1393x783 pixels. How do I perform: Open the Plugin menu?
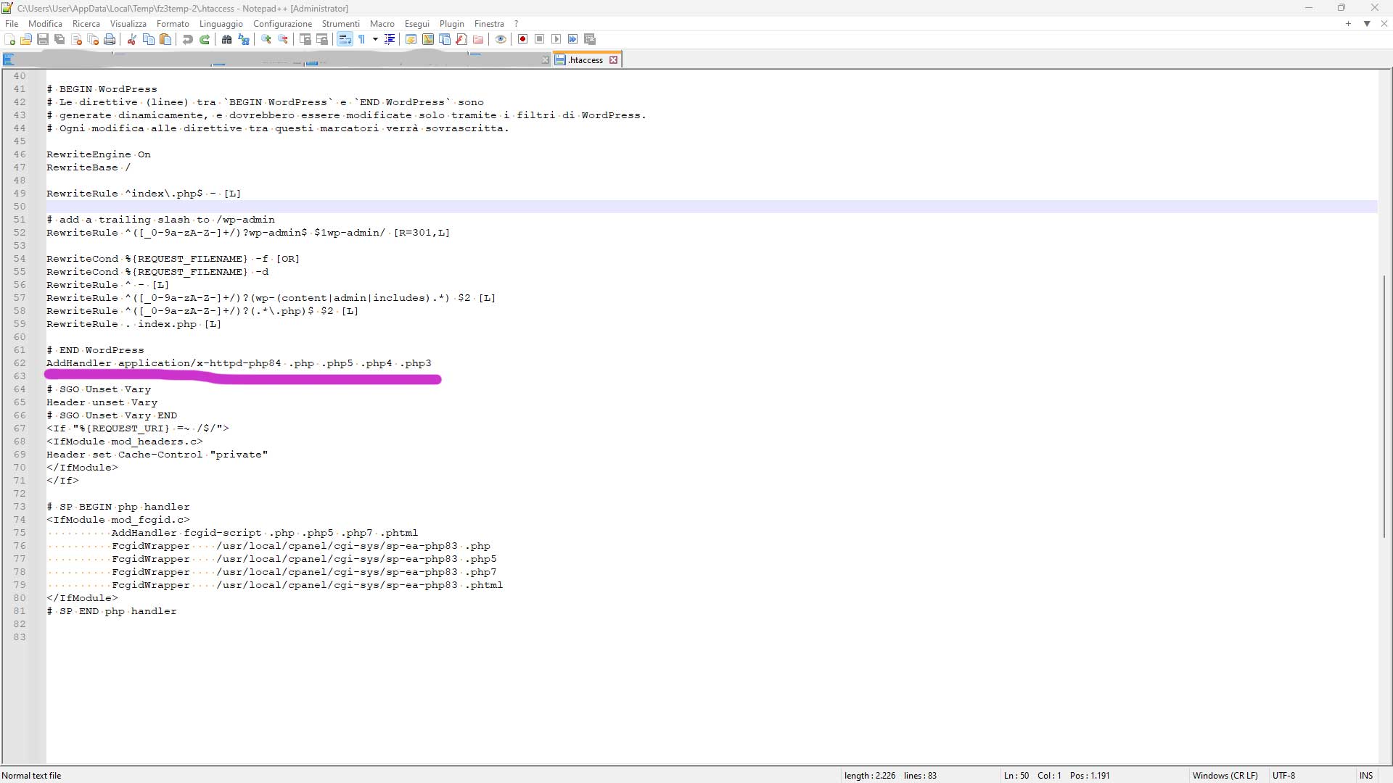click(x=451, y=23)
